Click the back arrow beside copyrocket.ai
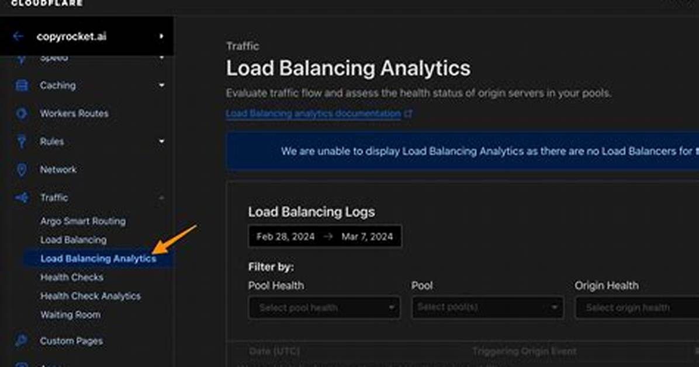 coord(18,37)
